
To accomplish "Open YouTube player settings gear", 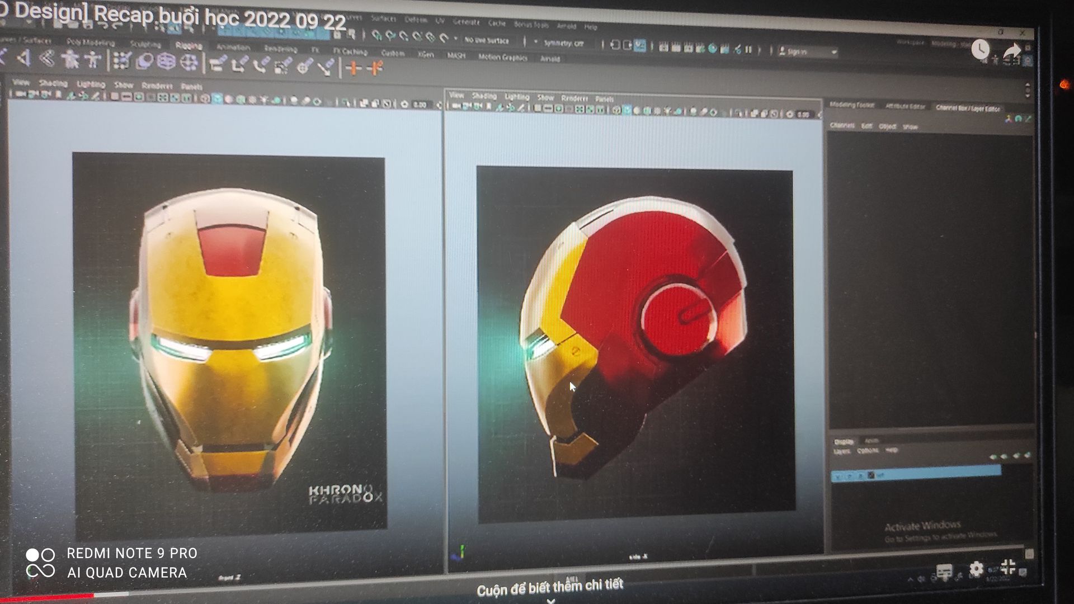I will coord(976,569).
